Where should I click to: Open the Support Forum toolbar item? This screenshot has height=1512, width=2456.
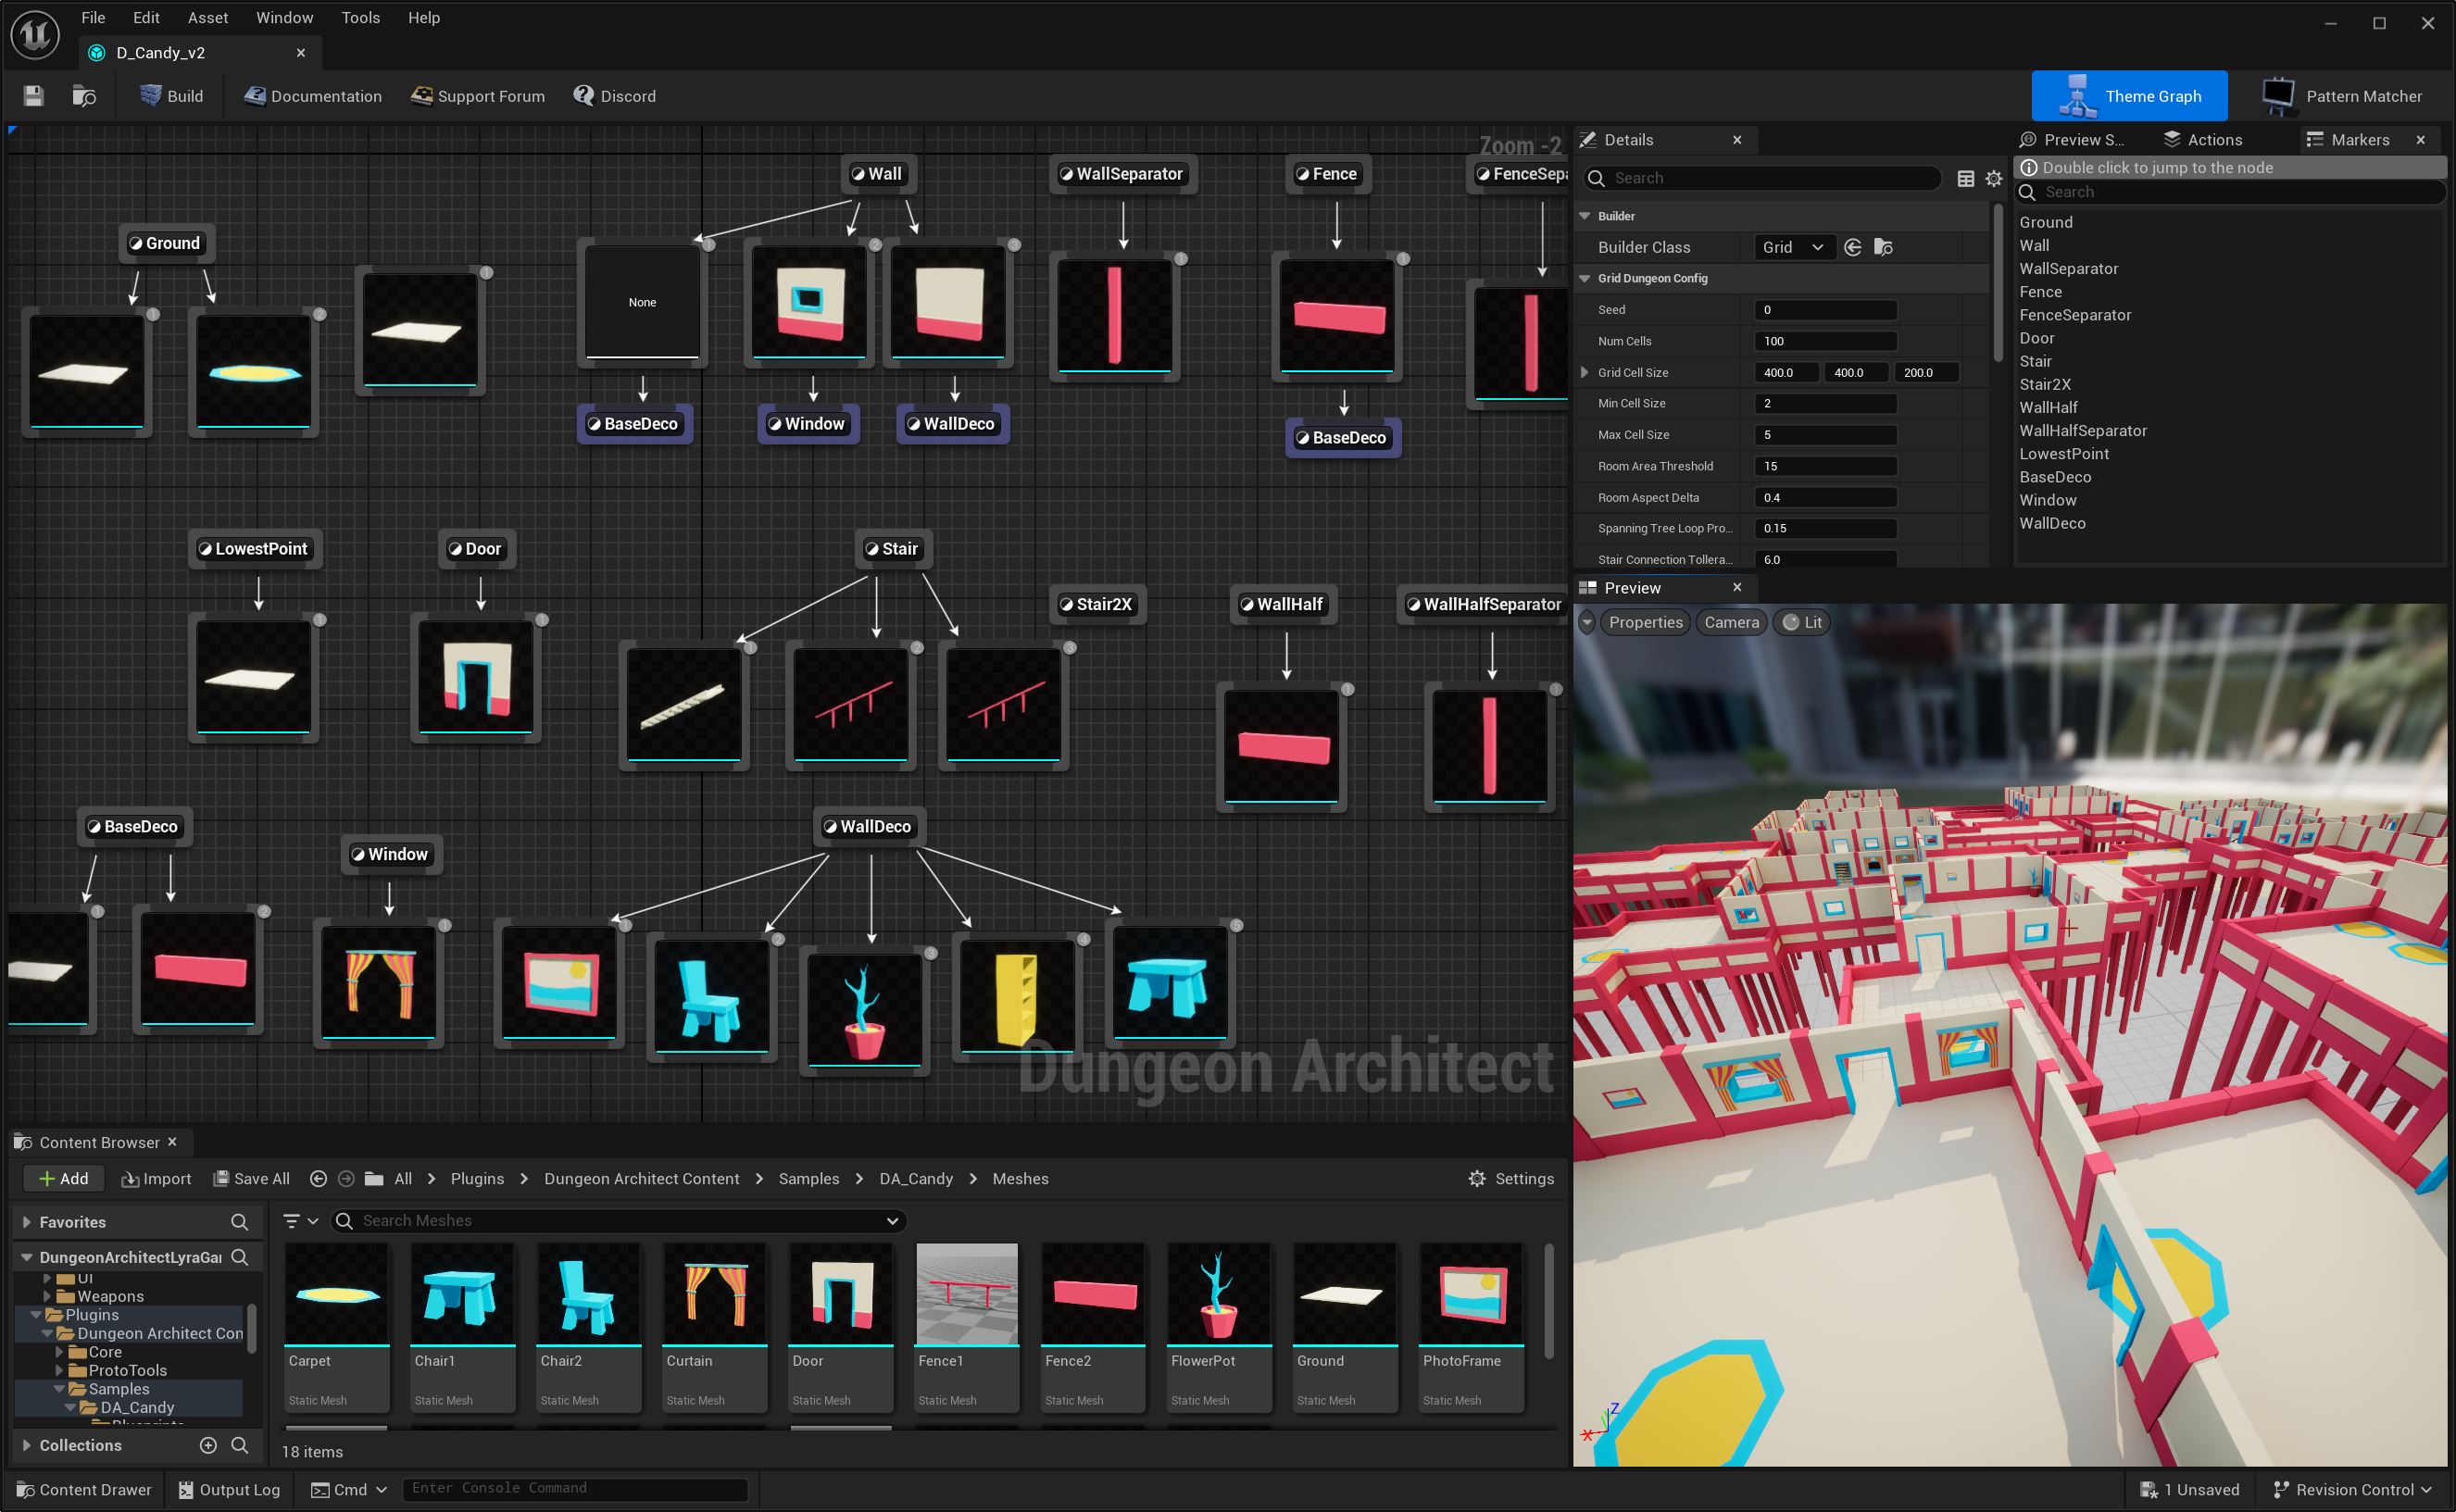coord(478,96)
